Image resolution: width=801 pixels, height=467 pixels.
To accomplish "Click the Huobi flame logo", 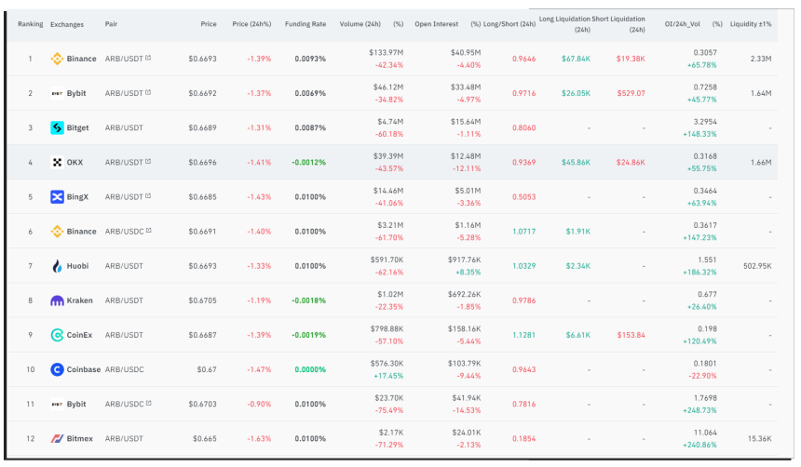I will pyautogui.click(x=57, y=265).
